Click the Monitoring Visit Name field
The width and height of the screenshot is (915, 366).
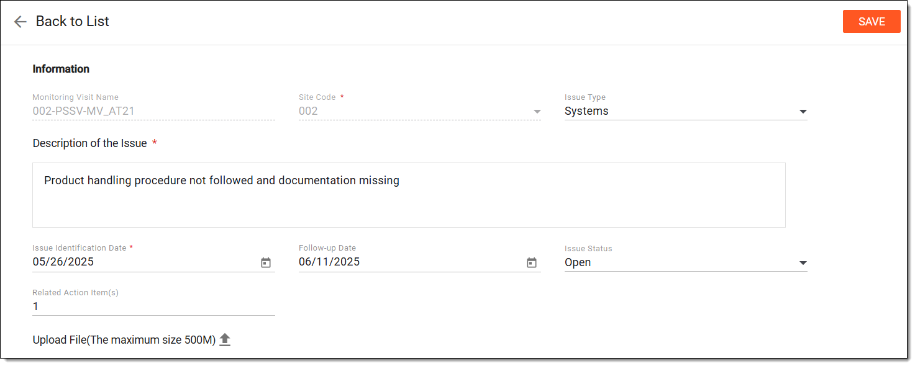[153, 112]
